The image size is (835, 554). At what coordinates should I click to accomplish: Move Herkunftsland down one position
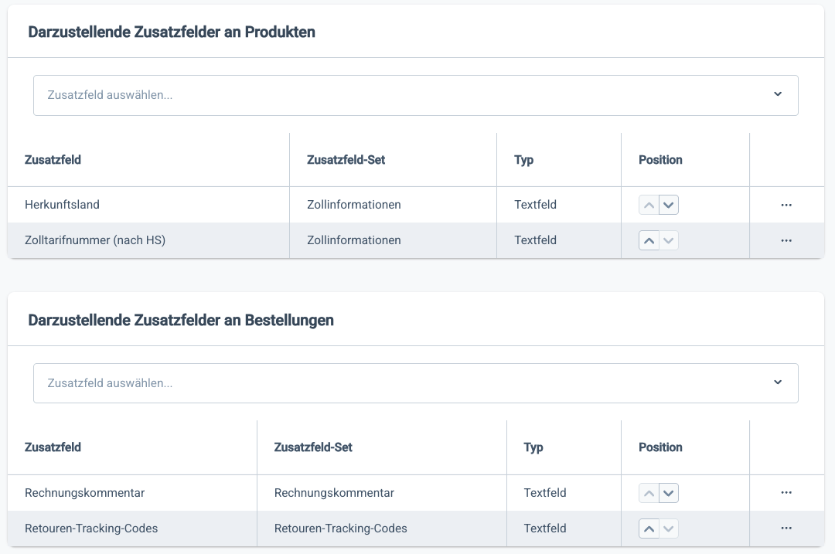pos(669,206)
